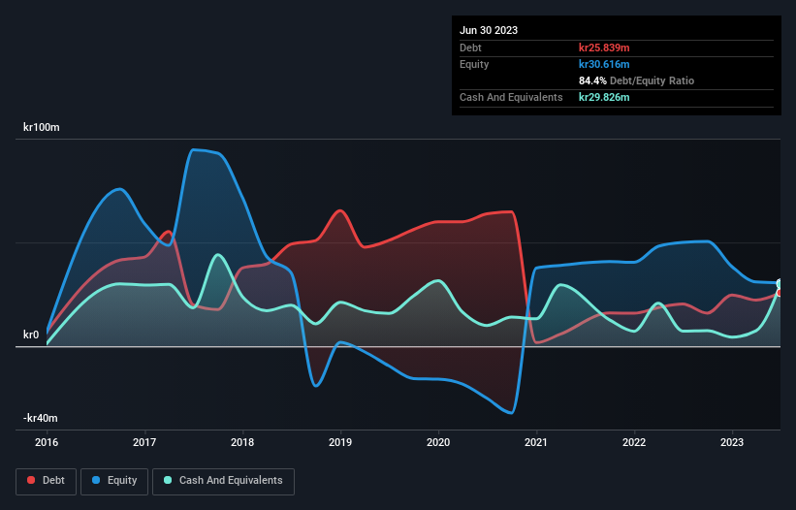
Task: Click the Debt label in tooltip
Action: tap(470, 48)
